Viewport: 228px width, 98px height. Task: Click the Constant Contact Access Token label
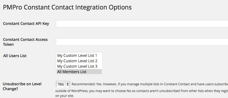click(25, 42)
